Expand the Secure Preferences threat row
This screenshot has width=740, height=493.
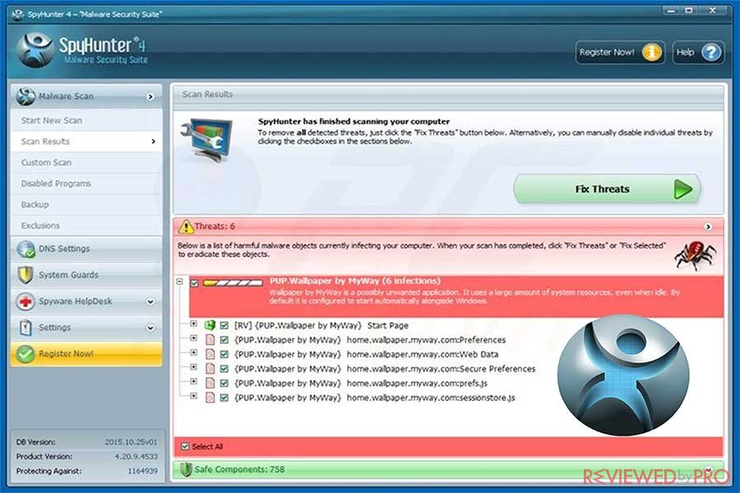[x=193, y=366]
